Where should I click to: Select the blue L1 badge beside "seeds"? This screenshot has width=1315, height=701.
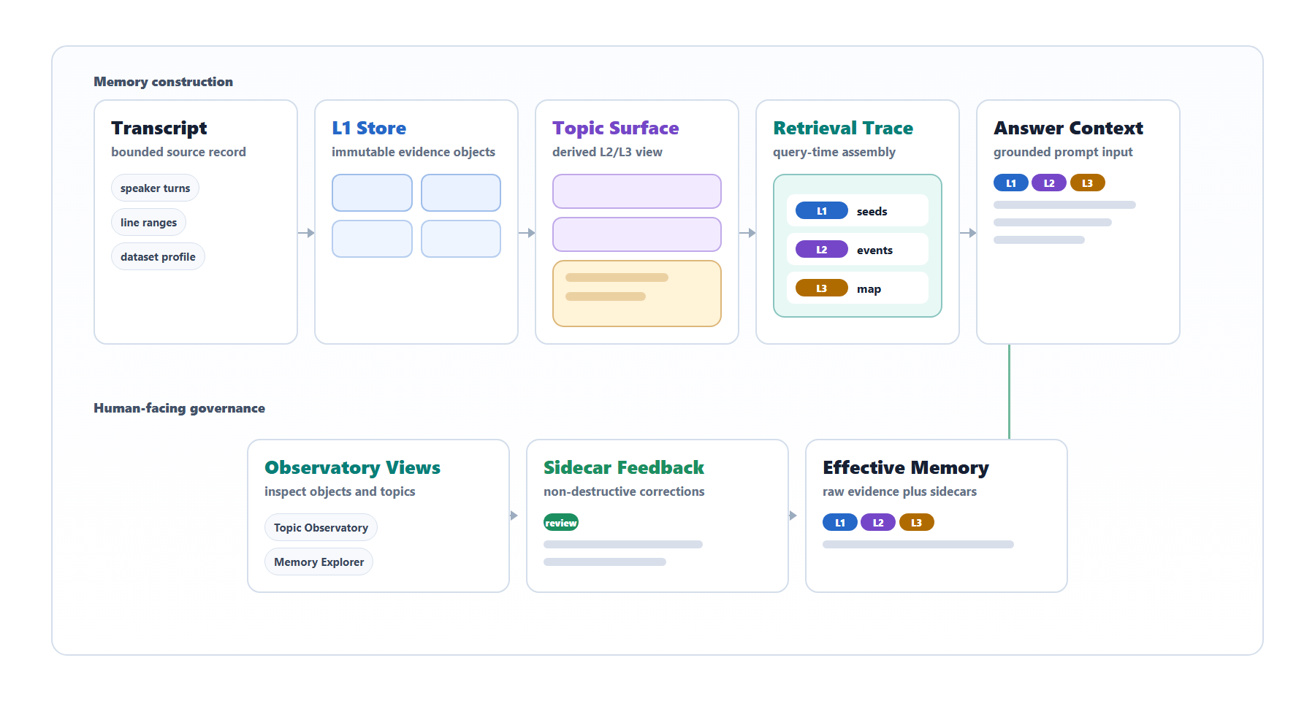click(822, 210)
